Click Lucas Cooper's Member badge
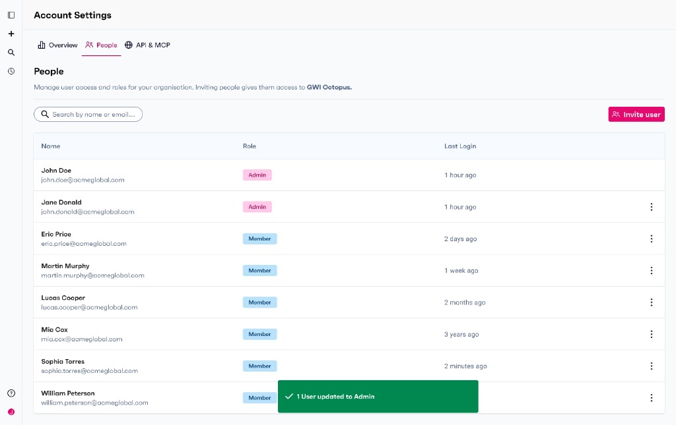Screen dimensions: 676x425 pyautogui.click(x=260, y=302)
